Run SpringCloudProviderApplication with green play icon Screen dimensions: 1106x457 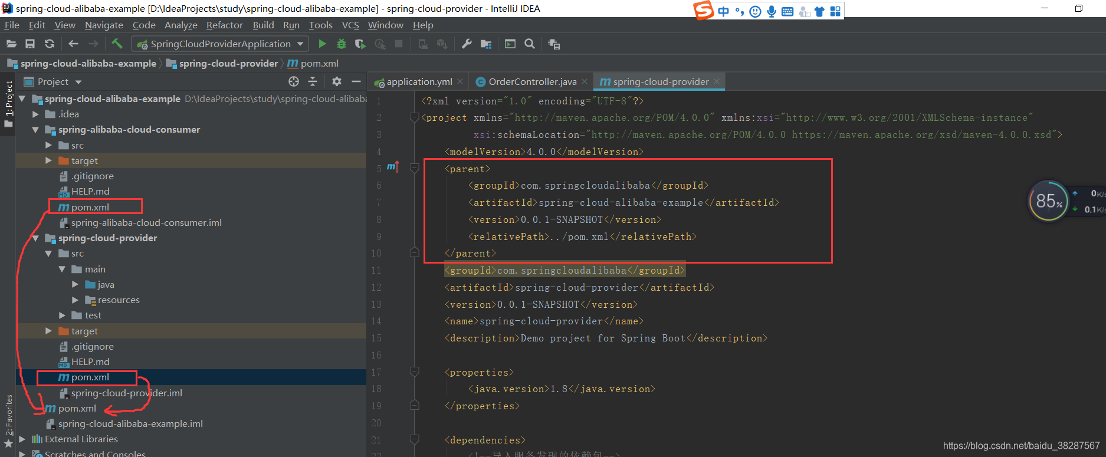(x=322, y=44)
